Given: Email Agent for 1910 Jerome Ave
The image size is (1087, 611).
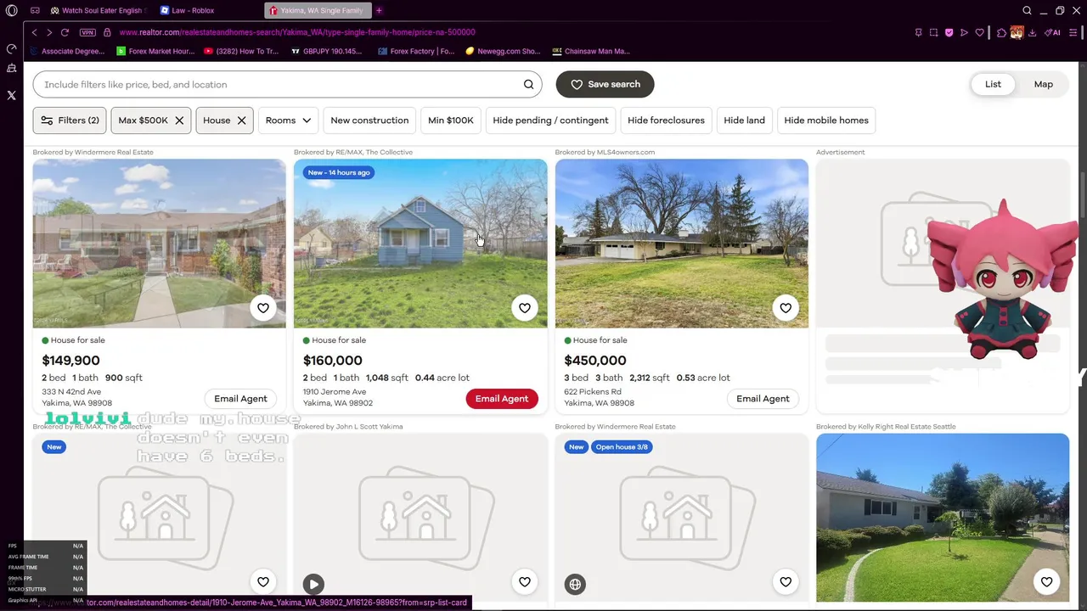Looking at the screenshot, I should tap(502, 399).
